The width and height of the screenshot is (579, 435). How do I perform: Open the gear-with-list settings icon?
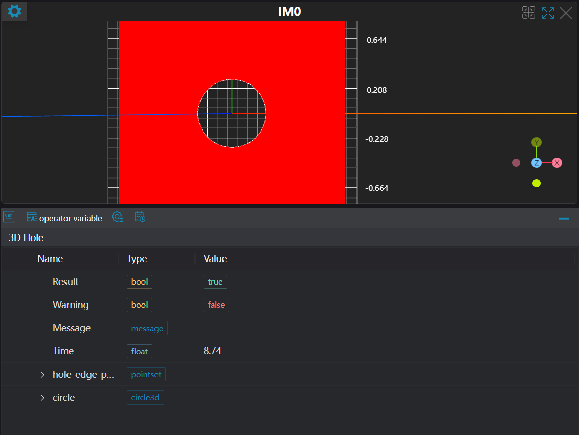pyautogui.click(x=117, y=217)
